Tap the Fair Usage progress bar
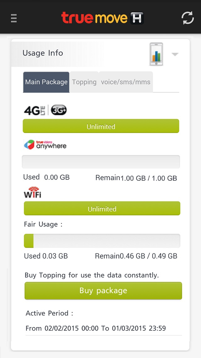This screenshot has width=201, height=358. 102,241
